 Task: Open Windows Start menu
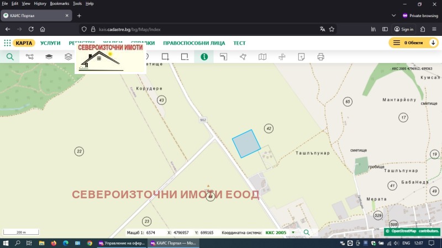(6, 243)
